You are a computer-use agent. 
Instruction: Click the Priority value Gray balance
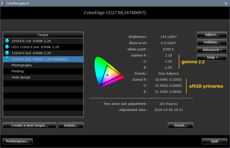tap(168, 73)
